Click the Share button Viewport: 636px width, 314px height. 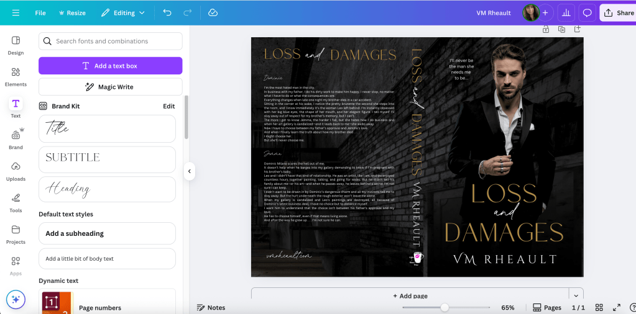tap(618, 12)
